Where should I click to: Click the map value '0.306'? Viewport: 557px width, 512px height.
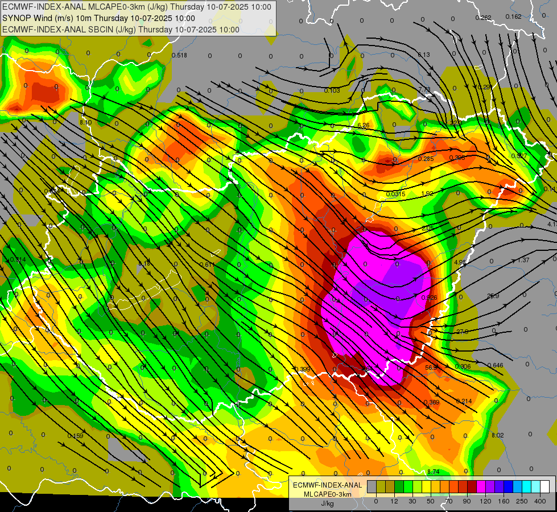pyautogui.click(x=463, y=366)
